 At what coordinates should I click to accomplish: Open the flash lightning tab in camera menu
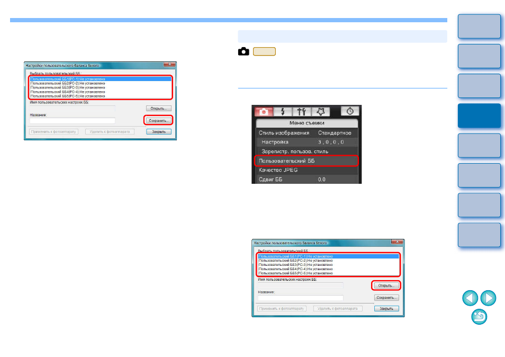click(x=283, y=111)
